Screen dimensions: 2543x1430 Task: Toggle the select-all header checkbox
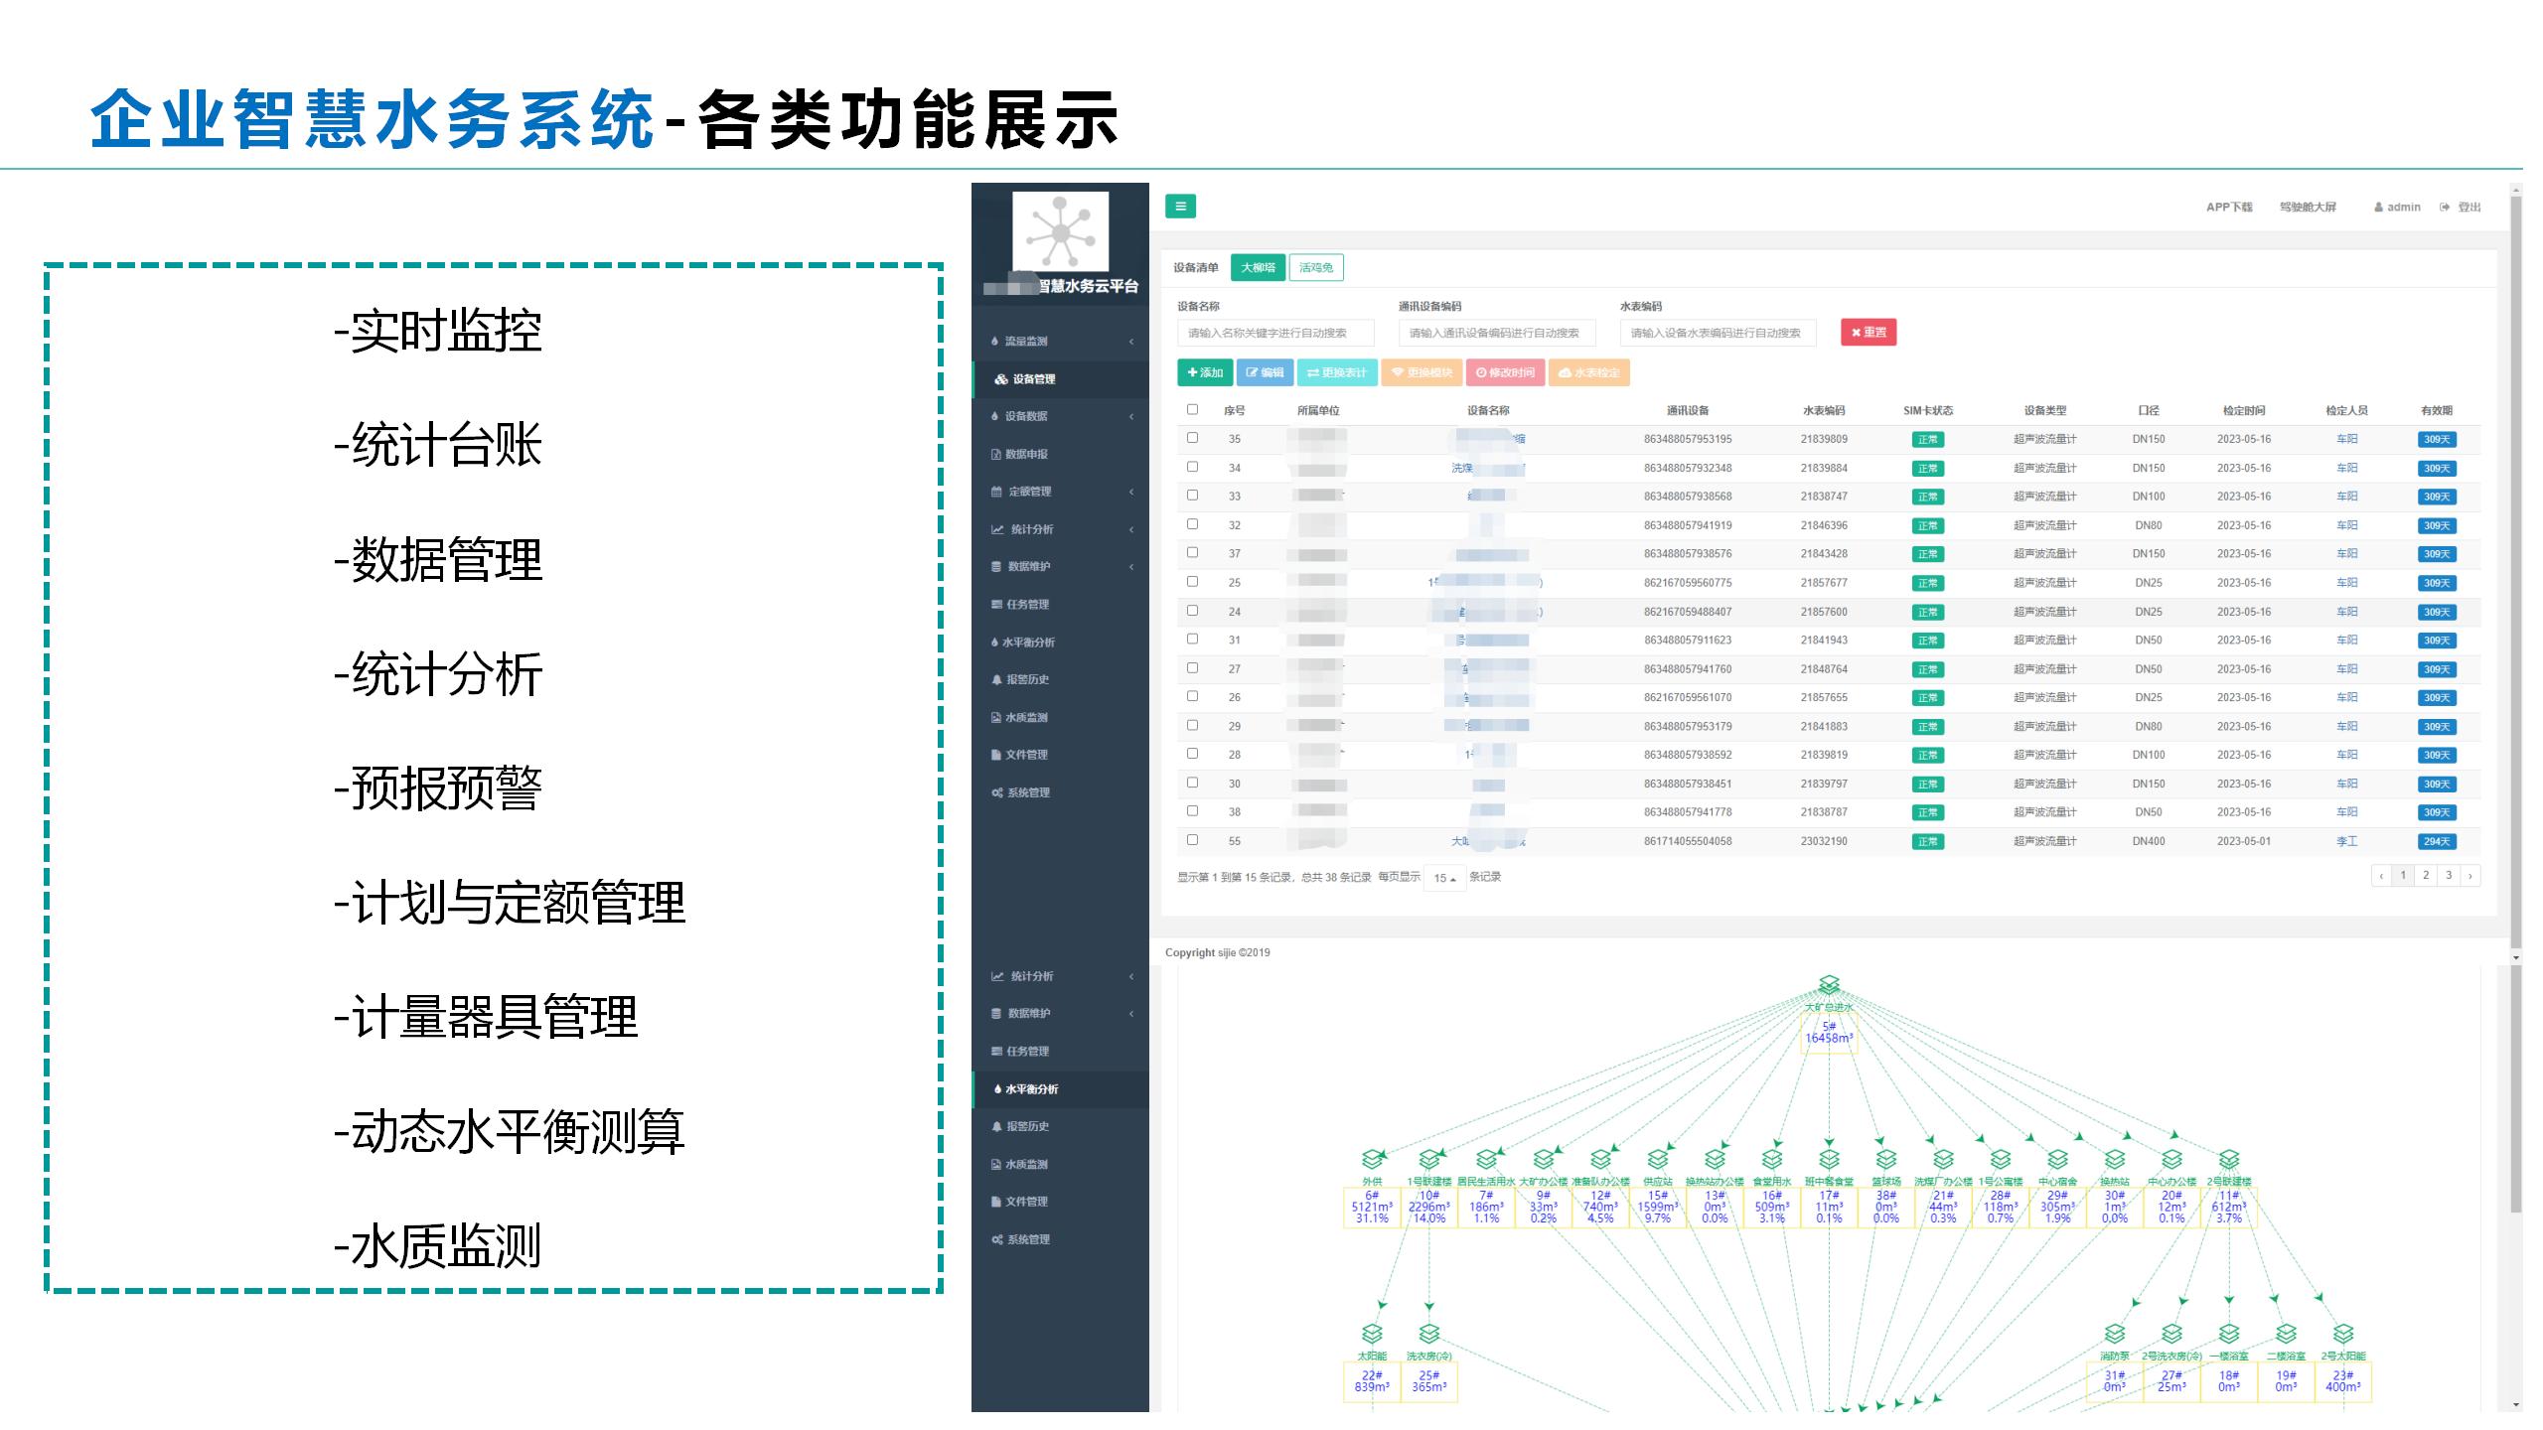click(x=1193, y=409)
